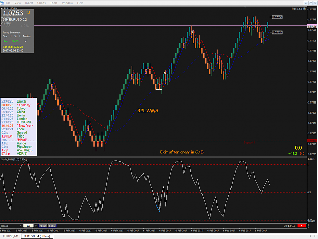Click the Pips2open row in info panel
318x239 pixels.
pos(16,147)
